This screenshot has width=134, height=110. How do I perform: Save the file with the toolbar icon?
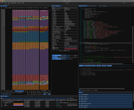11,4
